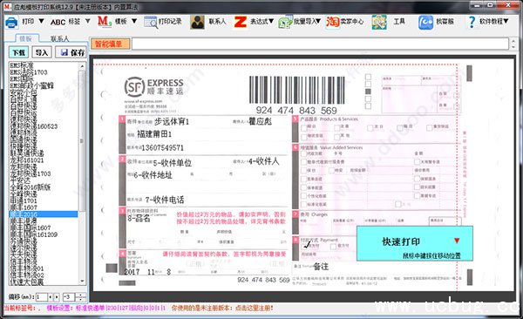Click the 6-收件地址 field on waybill

click(153, 175)
